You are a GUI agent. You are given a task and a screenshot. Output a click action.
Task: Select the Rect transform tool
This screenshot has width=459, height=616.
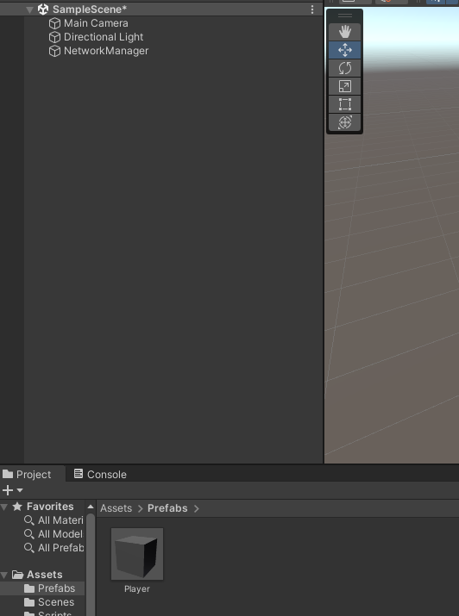click(344, 104)
